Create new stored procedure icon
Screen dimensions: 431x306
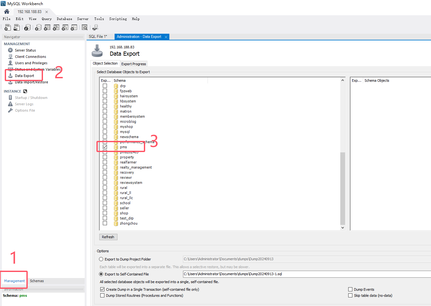pos(65,28)
